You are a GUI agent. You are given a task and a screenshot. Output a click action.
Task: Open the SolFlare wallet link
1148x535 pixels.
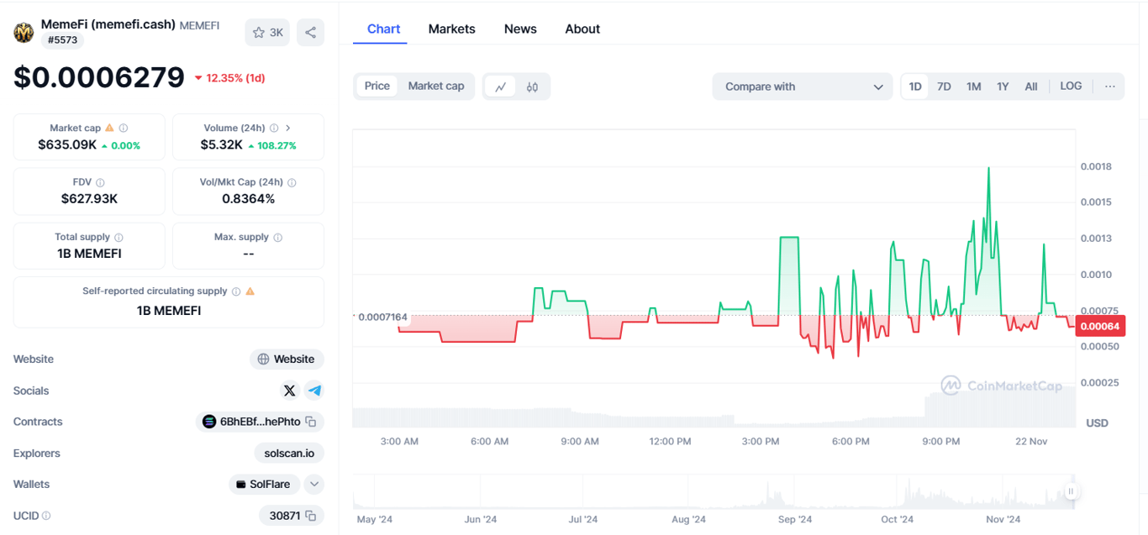coord(264,484)
